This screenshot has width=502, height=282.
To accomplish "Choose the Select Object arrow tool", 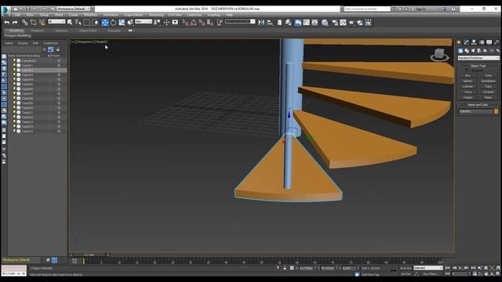I will (70, 23).
